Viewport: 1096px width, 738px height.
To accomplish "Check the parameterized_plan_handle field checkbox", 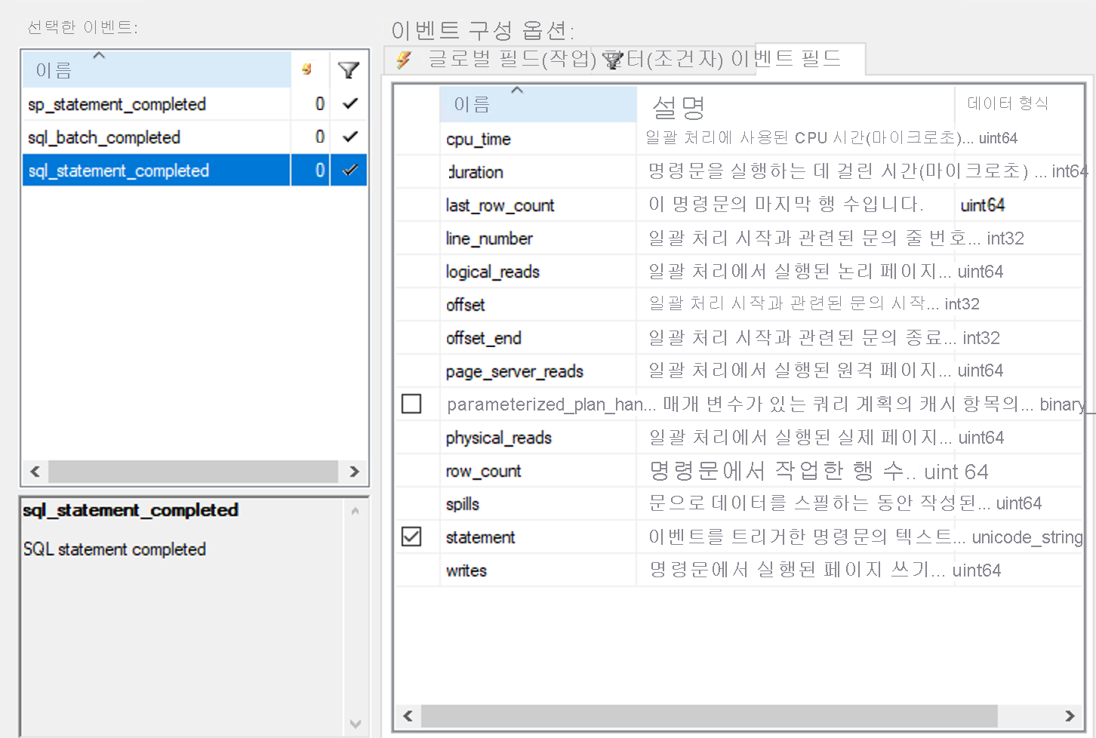I will [411, 404].
